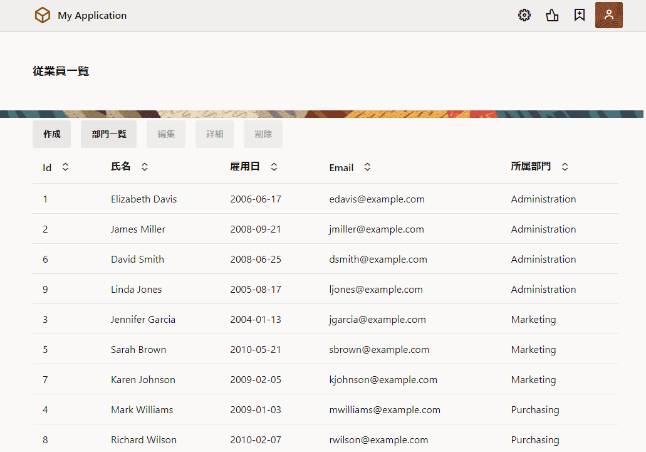Sort by Email using sort arrows
The width and height of the screenshot is (646, 452).
[x=367, y=167]
